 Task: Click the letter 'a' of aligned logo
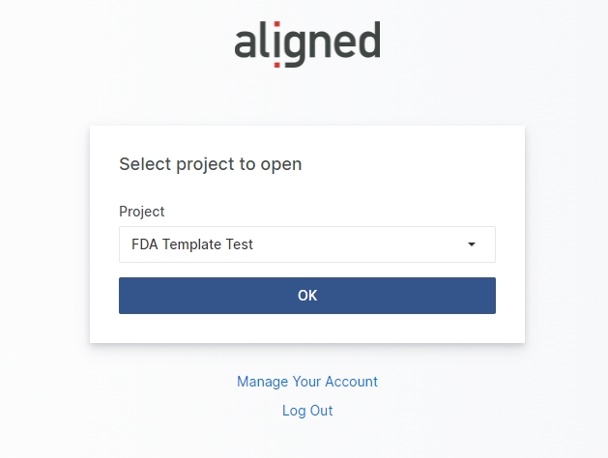click(x=246, y=46)
